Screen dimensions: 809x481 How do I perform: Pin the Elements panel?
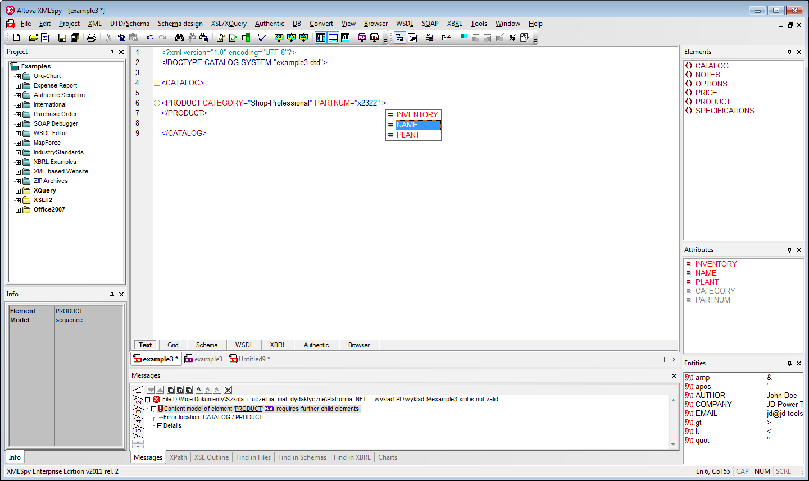point(789,52)
